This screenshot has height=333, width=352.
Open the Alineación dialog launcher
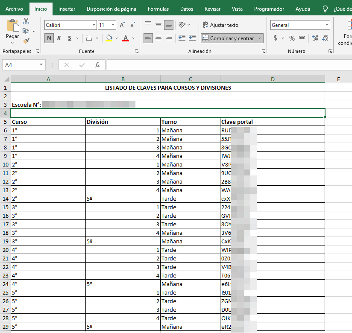264,51
